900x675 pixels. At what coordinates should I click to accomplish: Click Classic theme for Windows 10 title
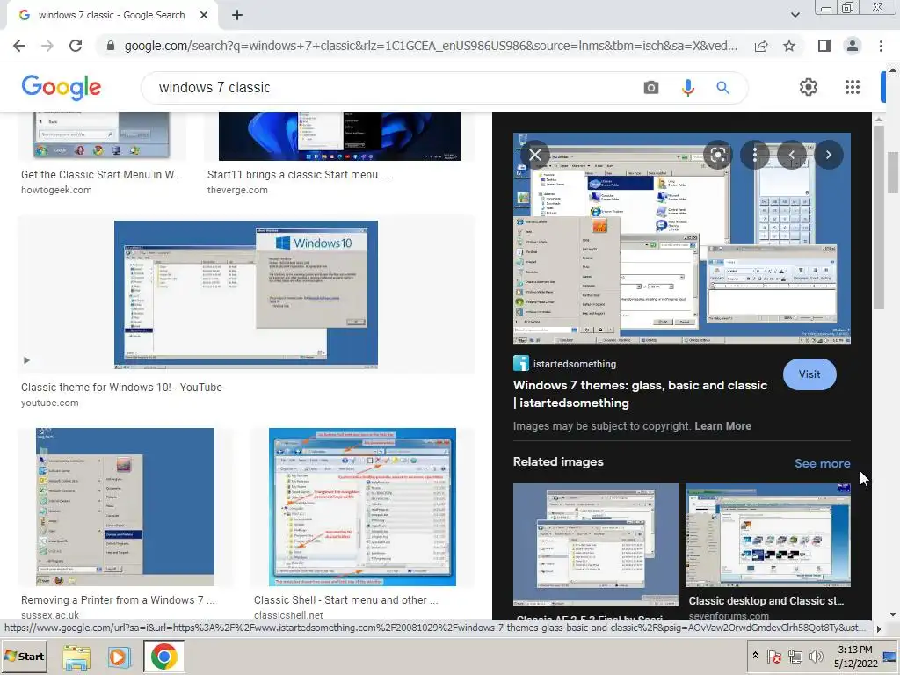tap(121, 388)
